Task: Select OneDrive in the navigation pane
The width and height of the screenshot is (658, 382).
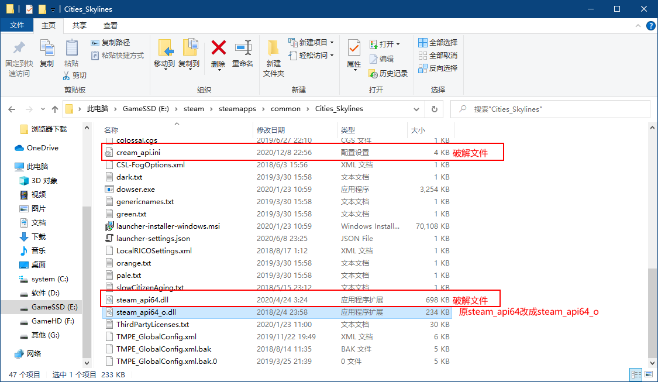Action: pos(42,148)
